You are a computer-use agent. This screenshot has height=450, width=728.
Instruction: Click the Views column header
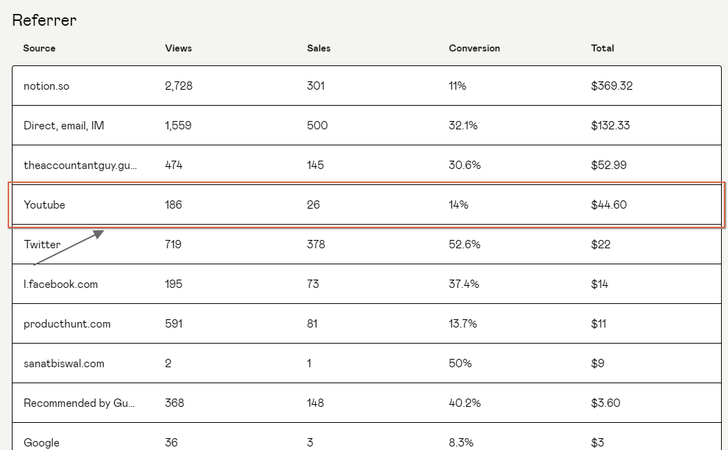(178, 48)
